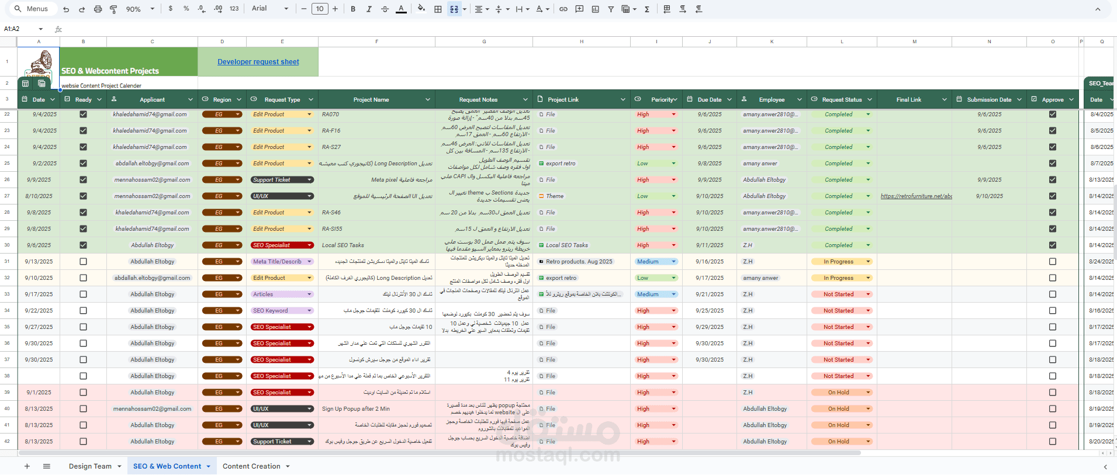This screenshot has width=1117, height=475.
Task: Click Decrease decimal places icon
Action: click(x=202, y=9)
